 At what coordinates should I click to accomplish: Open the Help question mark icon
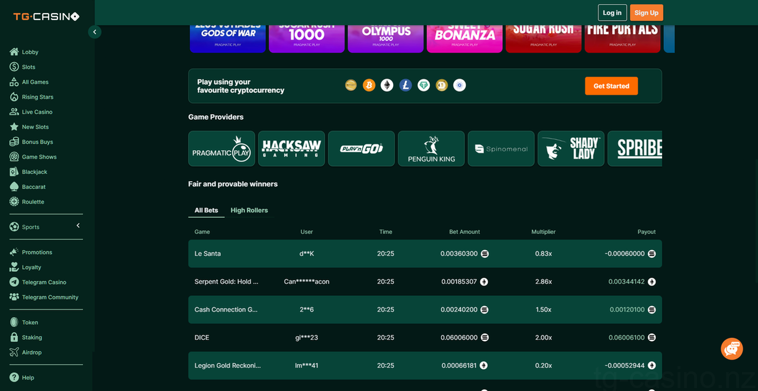14,377
